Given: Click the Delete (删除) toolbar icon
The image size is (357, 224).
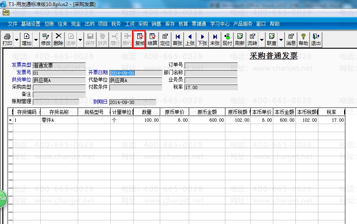Looking at the screenshot, I should coord(58,39).
